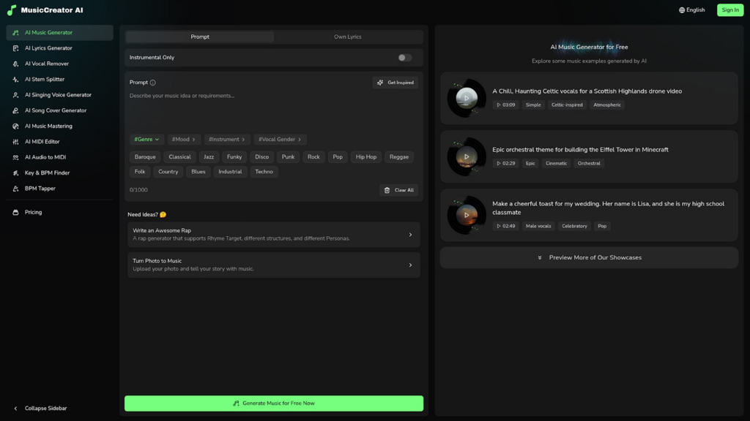Toggle the Instrumental Only switch

pos(404,58)
